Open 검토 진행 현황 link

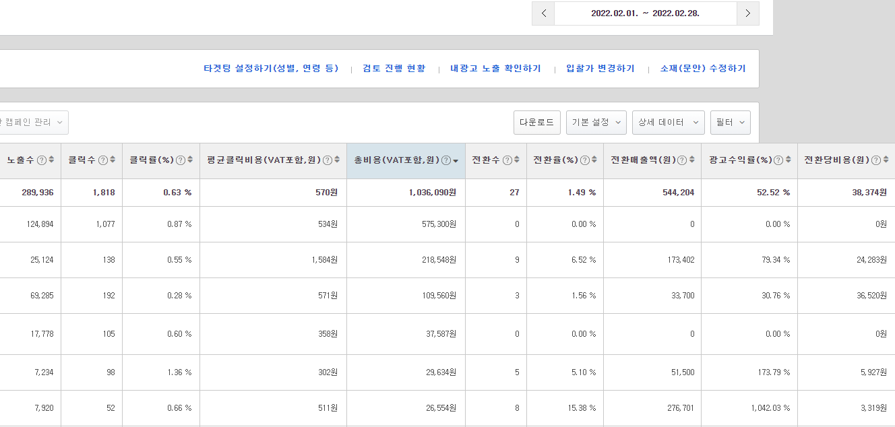point(394,69)
